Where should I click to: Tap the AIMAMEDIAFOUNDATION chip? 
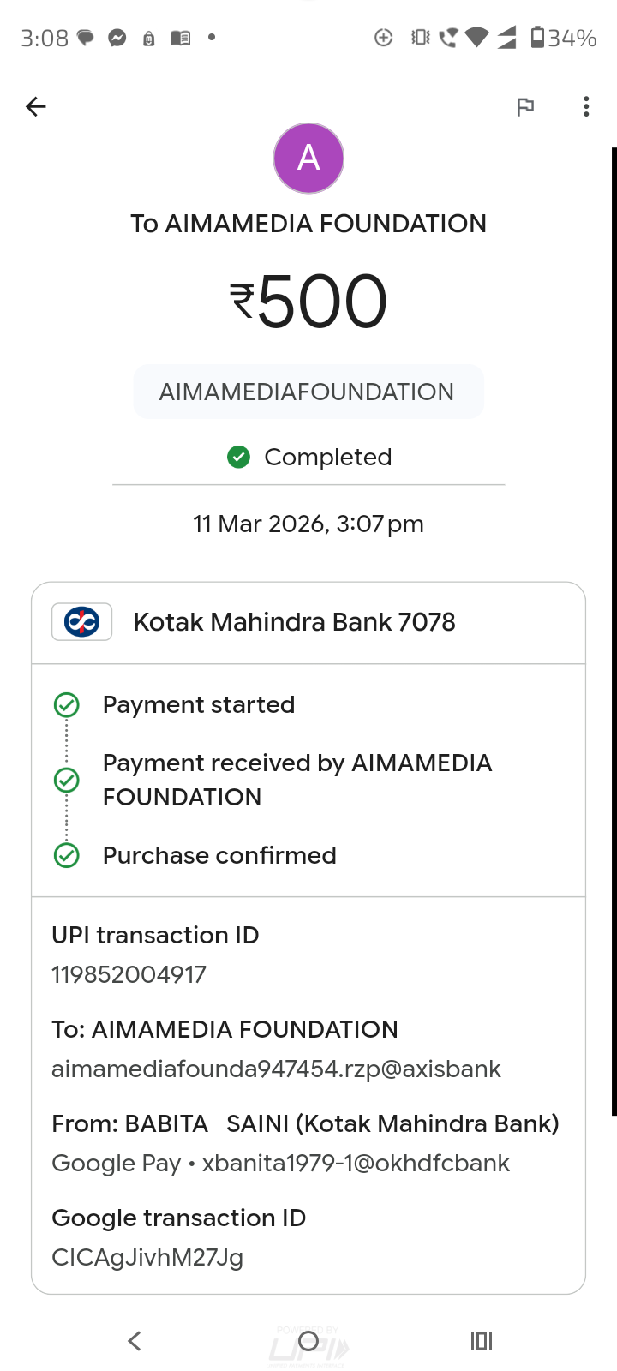pos(308,392)
